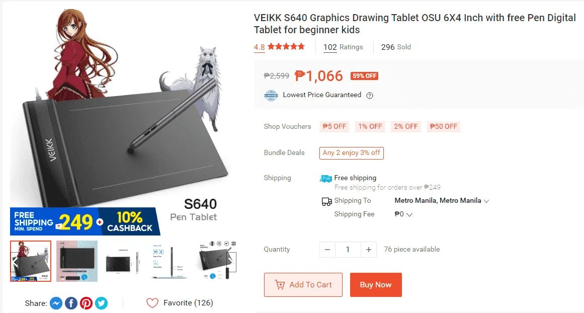This screenshot has height=313, width=584.
Task: Open the Any 2 enjoy 3% off bundle deal
Action: tap(351, 153)
